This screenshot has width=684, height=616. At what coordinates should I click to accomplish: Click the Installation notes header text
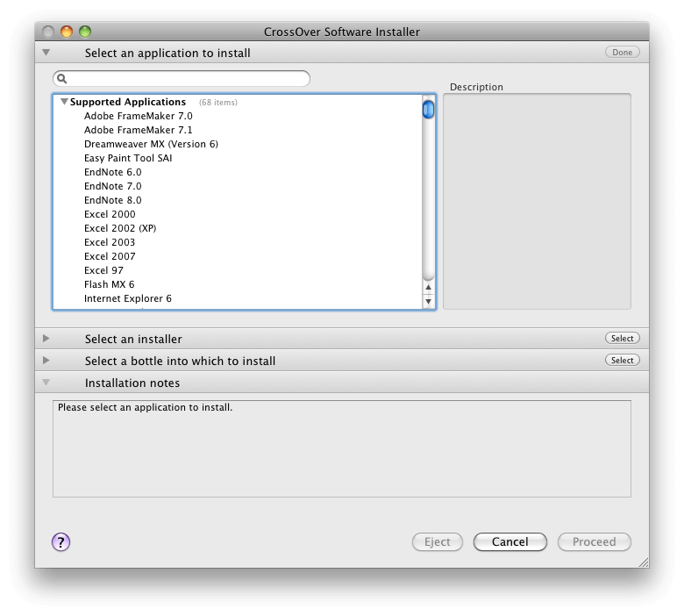pyautogui.click(x=132, y=383)
